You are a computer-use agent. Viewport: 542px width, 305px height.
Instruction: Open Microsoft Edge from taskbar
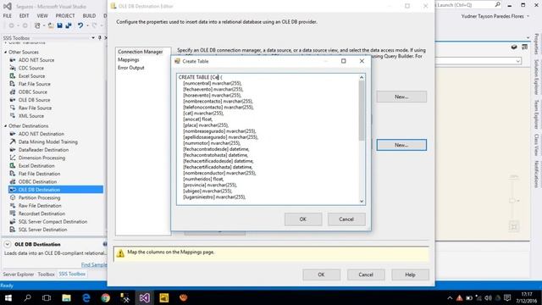(86, 297)
